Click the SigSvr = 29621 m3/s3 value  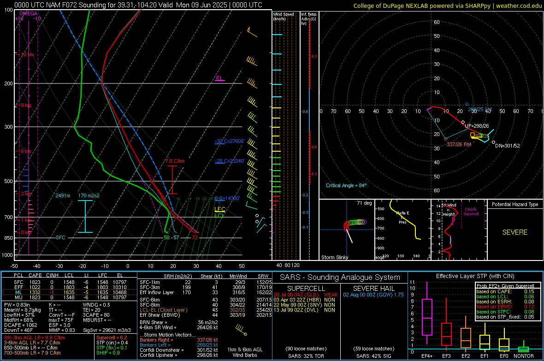pyautogui.click(x=107, y=330)
